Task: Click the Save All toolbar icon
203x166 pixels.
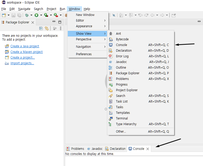Action: click(19, 15)
